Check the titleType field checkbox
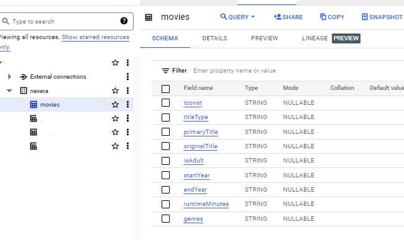 click(x=166, y=117)
